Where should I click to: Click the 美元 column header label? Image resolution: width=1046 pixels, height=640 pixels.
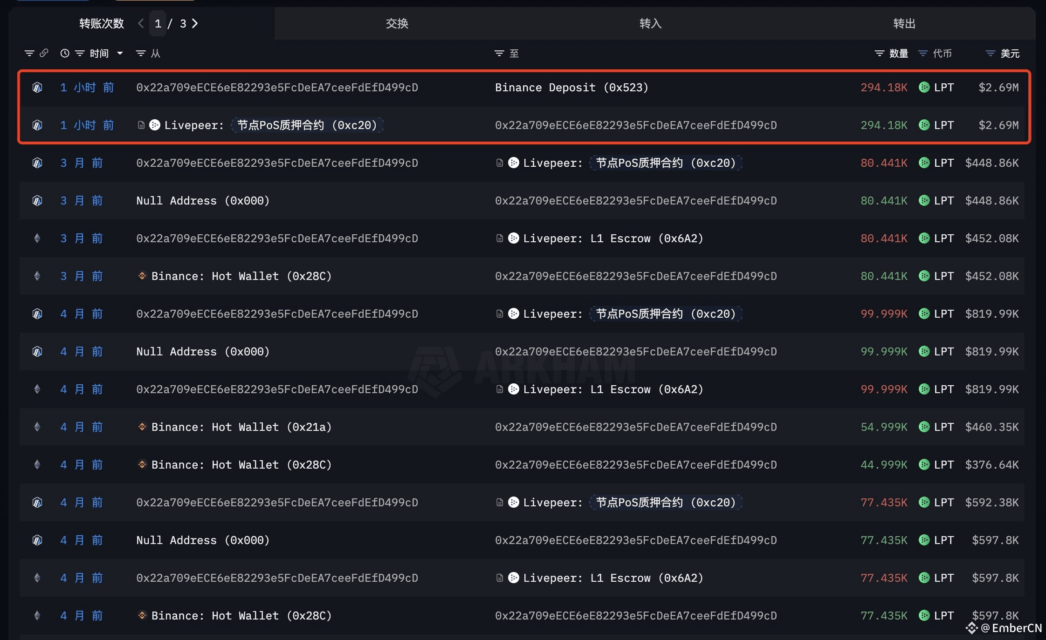1010,54
